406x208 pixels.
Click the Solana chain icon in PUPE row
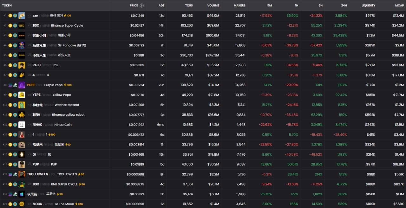[x=10, y=85]
